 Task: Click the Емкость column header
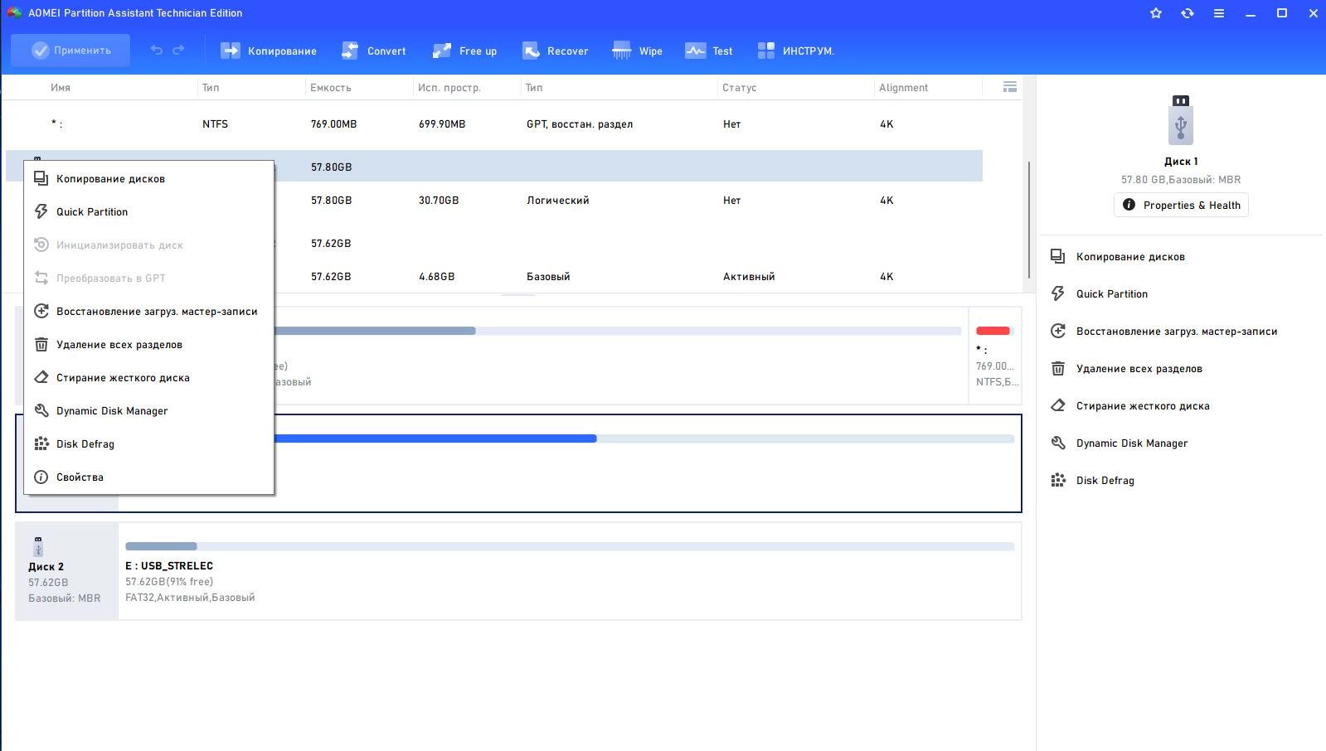pyautogui.click(x=331, y=87)
